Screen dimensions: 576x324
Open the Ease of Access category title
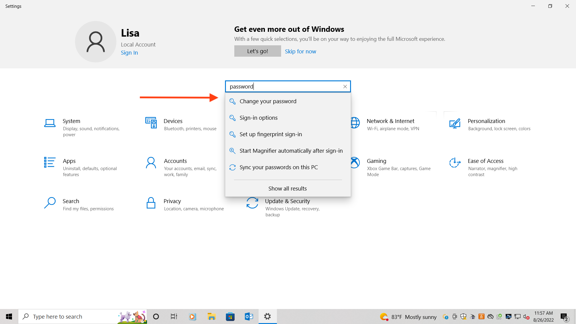pos(485,161)
